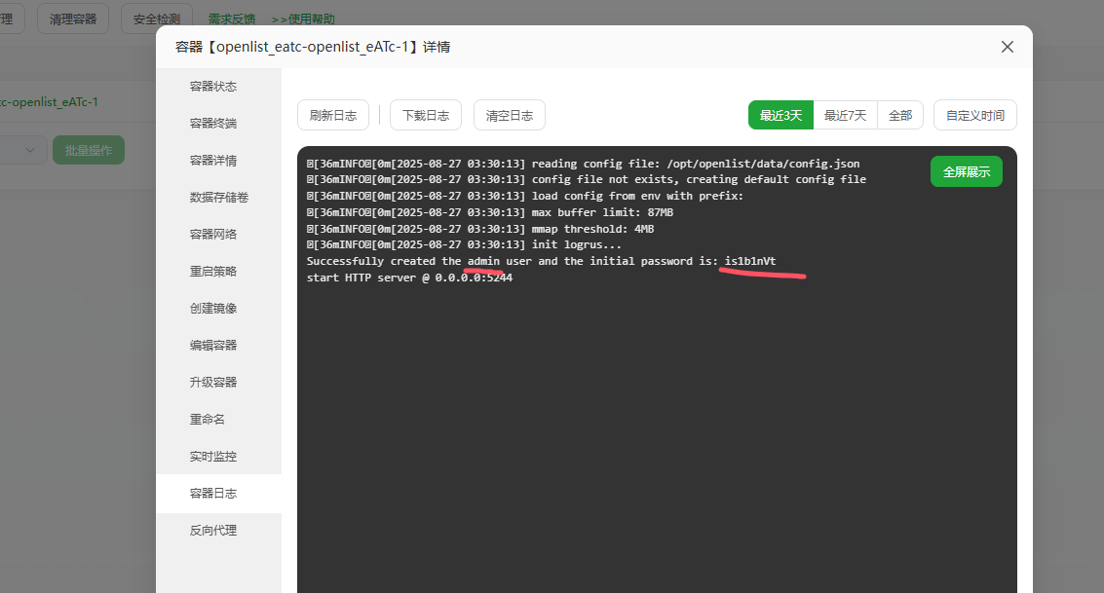
Task: Open the 数据存储卷 tab
Action: [218, 198]
